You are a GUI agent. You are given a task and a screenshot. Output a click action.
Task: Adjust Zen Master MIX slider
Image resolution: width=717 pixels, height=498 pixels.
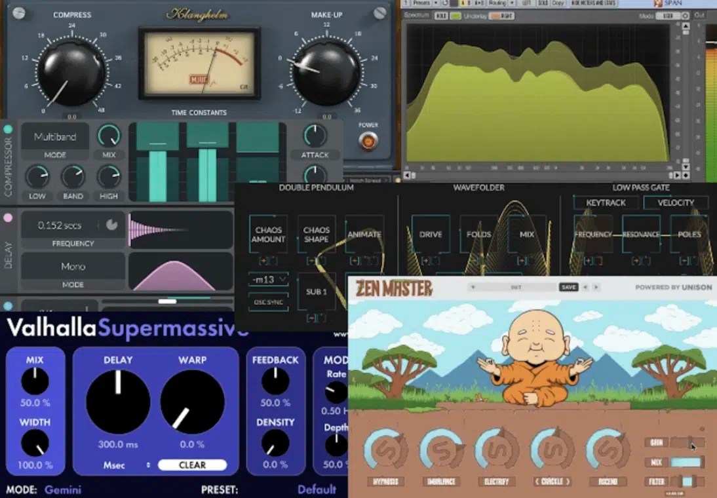pyautogui.click(x=687, y=463)
